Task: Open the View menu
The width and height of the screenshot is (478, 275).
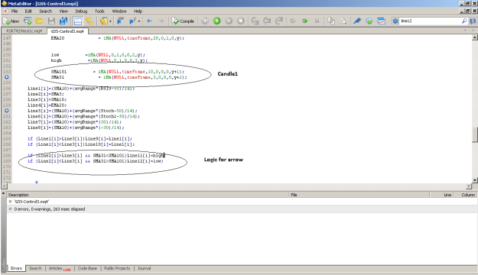Action: click(63, 11)
